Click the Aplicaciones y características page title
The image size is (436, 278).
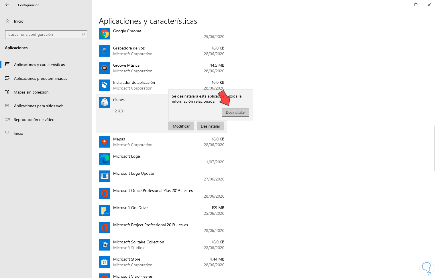(x=148, y=21)
